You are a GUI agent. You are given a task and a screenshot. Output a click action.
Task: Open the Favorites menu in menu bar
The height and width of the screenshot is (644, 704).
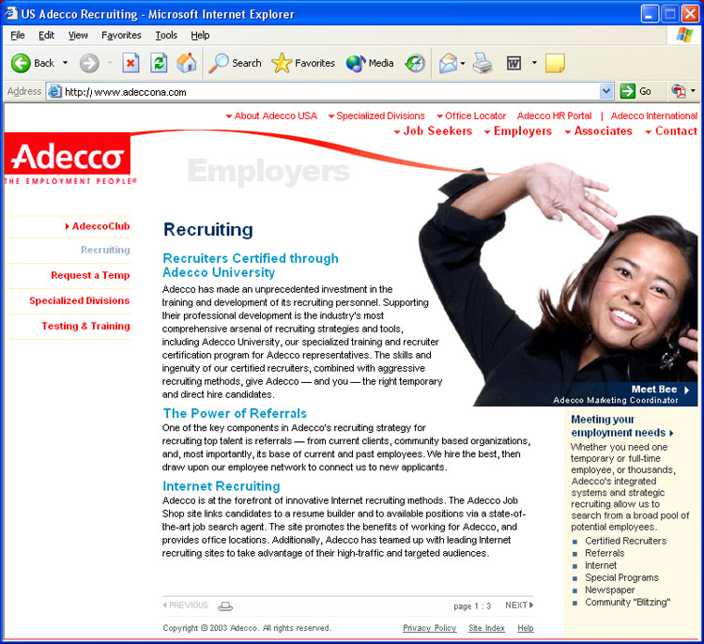[121, 35]
